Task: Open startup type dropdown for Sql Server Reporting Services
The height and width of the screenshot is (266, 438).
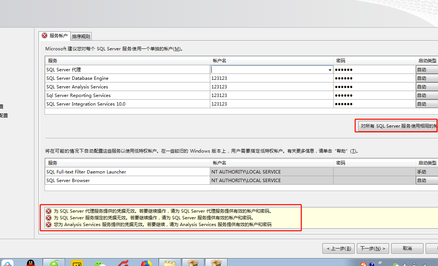Action: pyautogui.click(x=427, y=96)
